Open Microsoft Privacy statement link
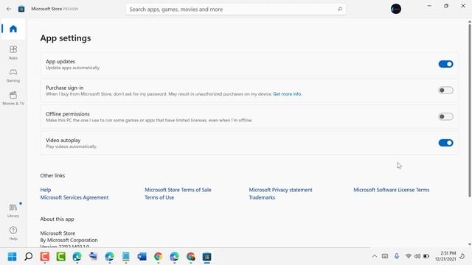The height and width of the screenshot is (265, 472). click(280, 190)
